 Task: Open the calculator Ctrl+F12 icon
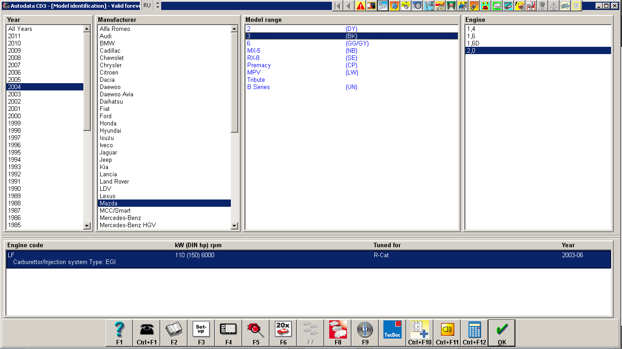point(474,333)
